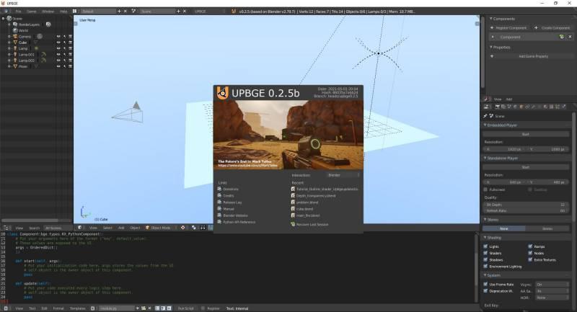Enable the Fullscreen checkbox
The width and height of the screenshot is (577, 312).
coord(485,190)
